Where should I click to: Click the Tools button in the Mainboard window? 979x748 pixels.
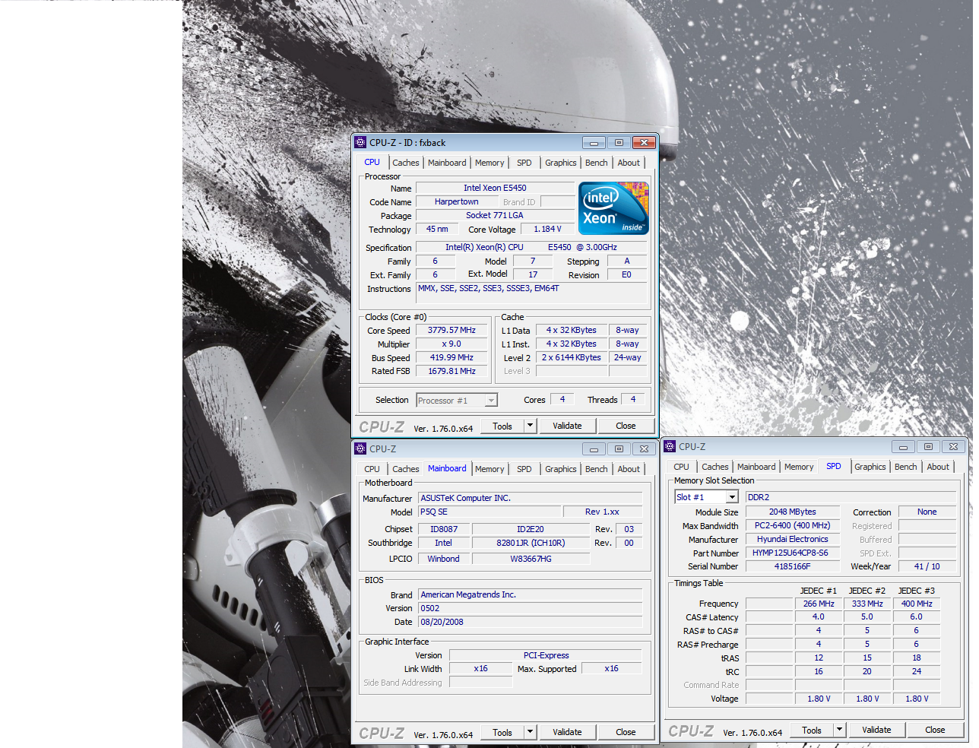502,732
